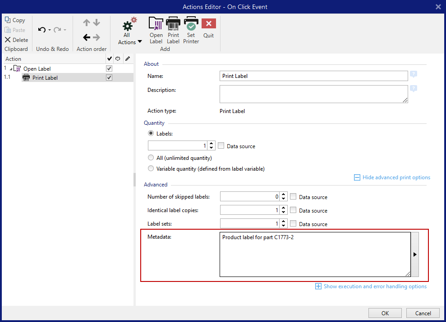Move action up with up arrow
The width and height of the screenshot is (446, 322).
click(x=87, y=23)
